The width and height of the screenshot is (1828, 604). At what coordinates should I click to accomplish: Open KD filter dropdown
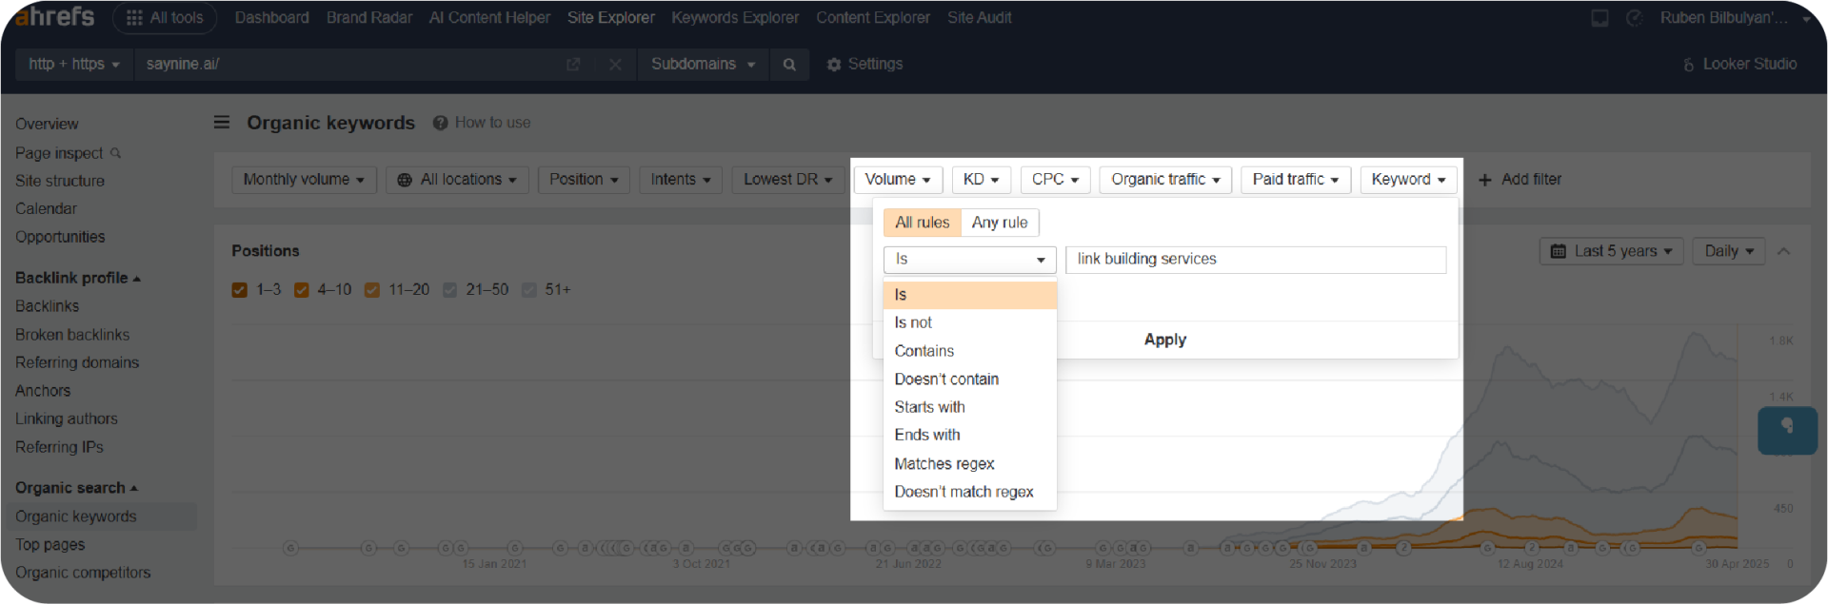coord(981,180)
